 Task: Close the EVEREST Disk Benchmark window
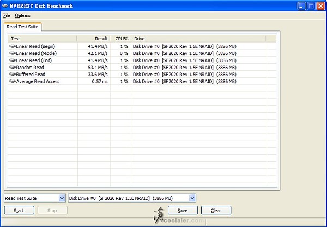(x=320, y=6)
